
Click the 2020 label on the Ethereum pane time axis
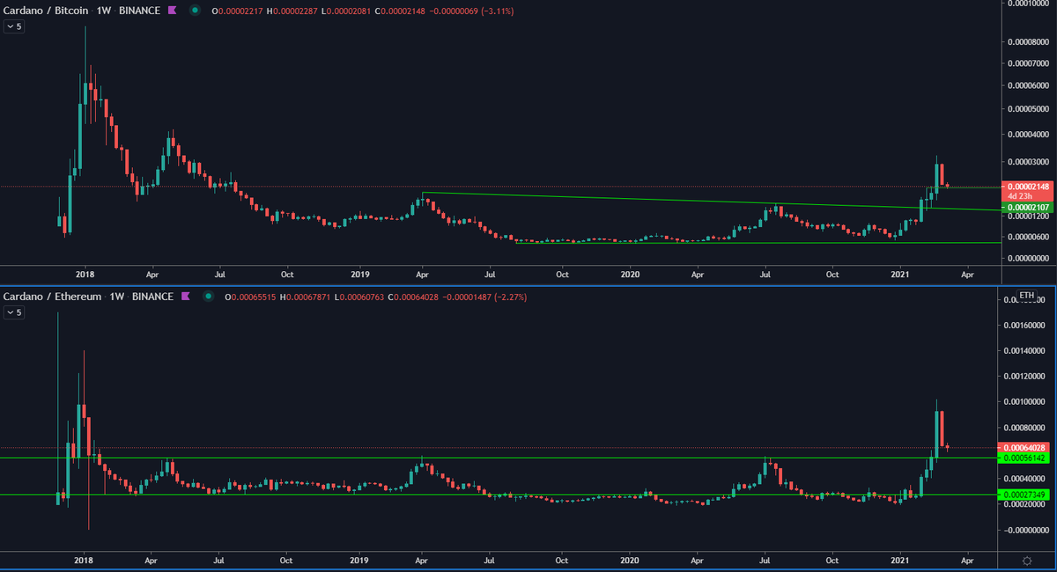[629, 559]
